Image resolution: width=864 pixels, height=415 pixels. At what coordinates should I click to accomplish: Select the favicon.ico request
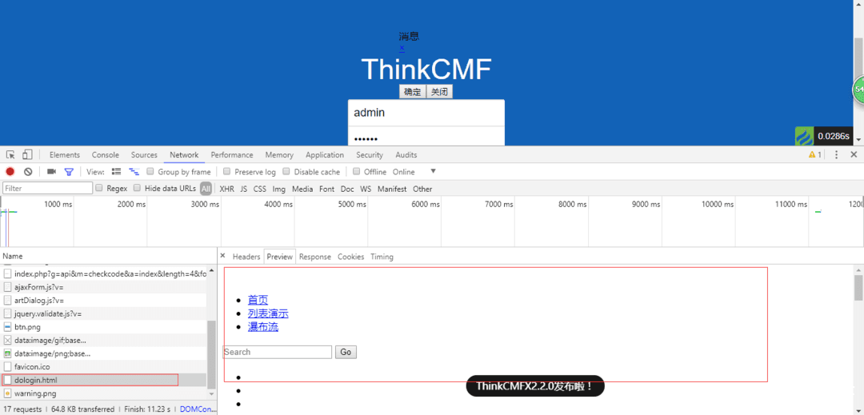(103, 366)
